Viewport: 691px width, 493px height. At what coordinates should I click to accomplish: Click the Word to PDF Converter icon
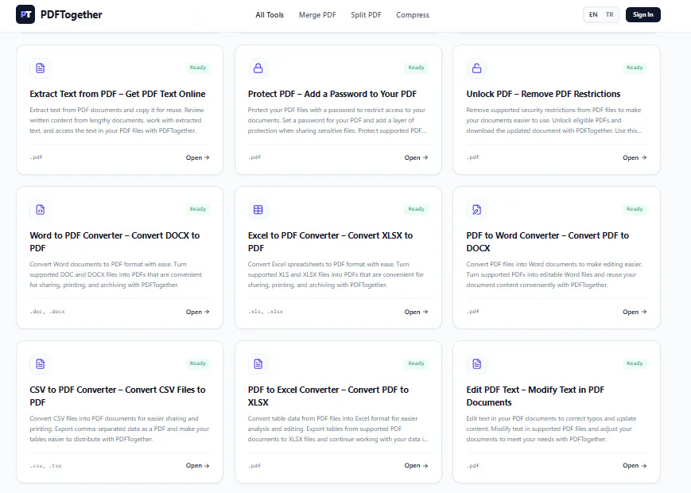pyautogui.click(x=40, y=210)
